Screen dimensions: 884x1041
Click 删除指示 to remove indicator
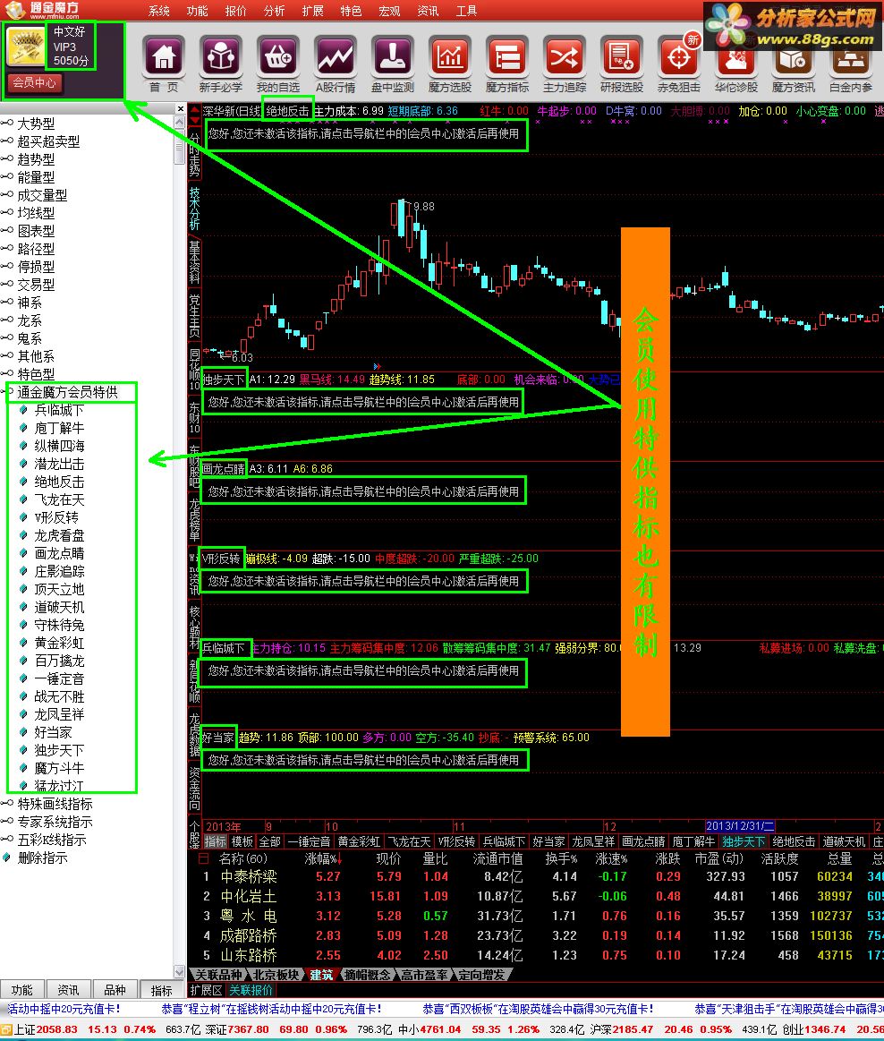(42, 858)
